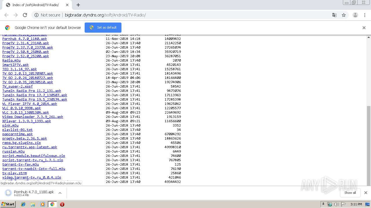Viewport: 371px width, 208px height.
Task: Download Video_Downloader_7.3.9_261.apk
Action: click(33, 117)
